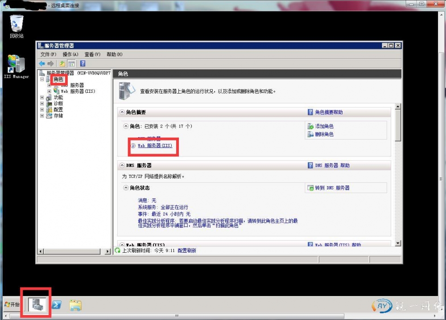The image size is (446, 320).
Task: Toggle the show/hide console tree toolbar icon
Action: click(71, 64)
